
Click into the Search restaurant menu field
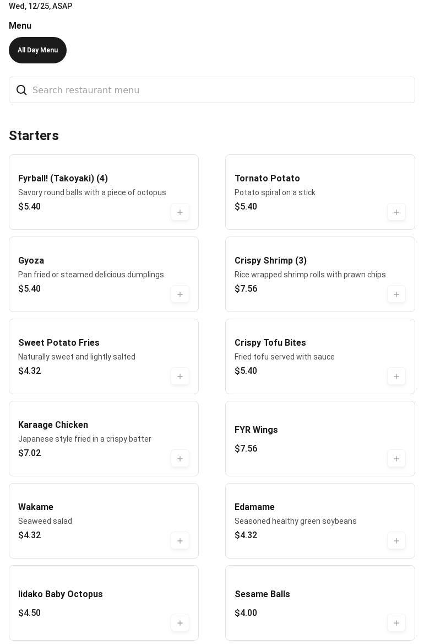pos(220,90)
